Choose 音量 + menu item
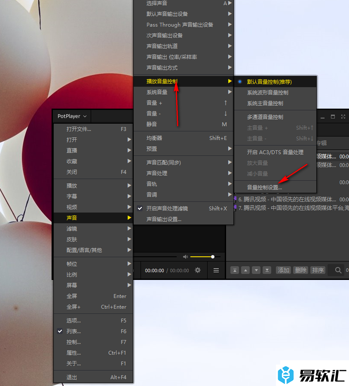349x386 pixels. [184, 103]
